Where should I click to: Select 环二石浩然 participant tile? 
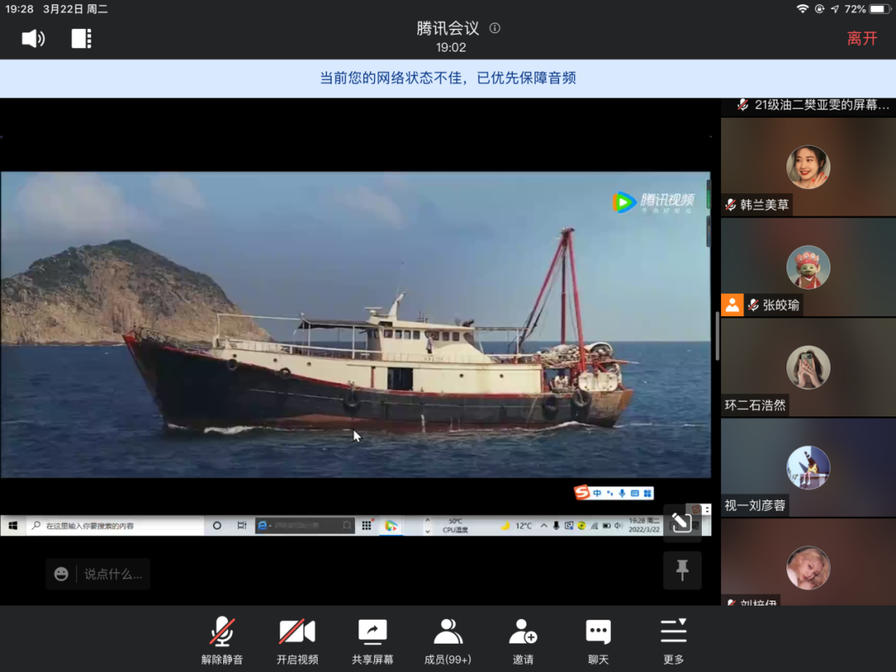[808, 368]
